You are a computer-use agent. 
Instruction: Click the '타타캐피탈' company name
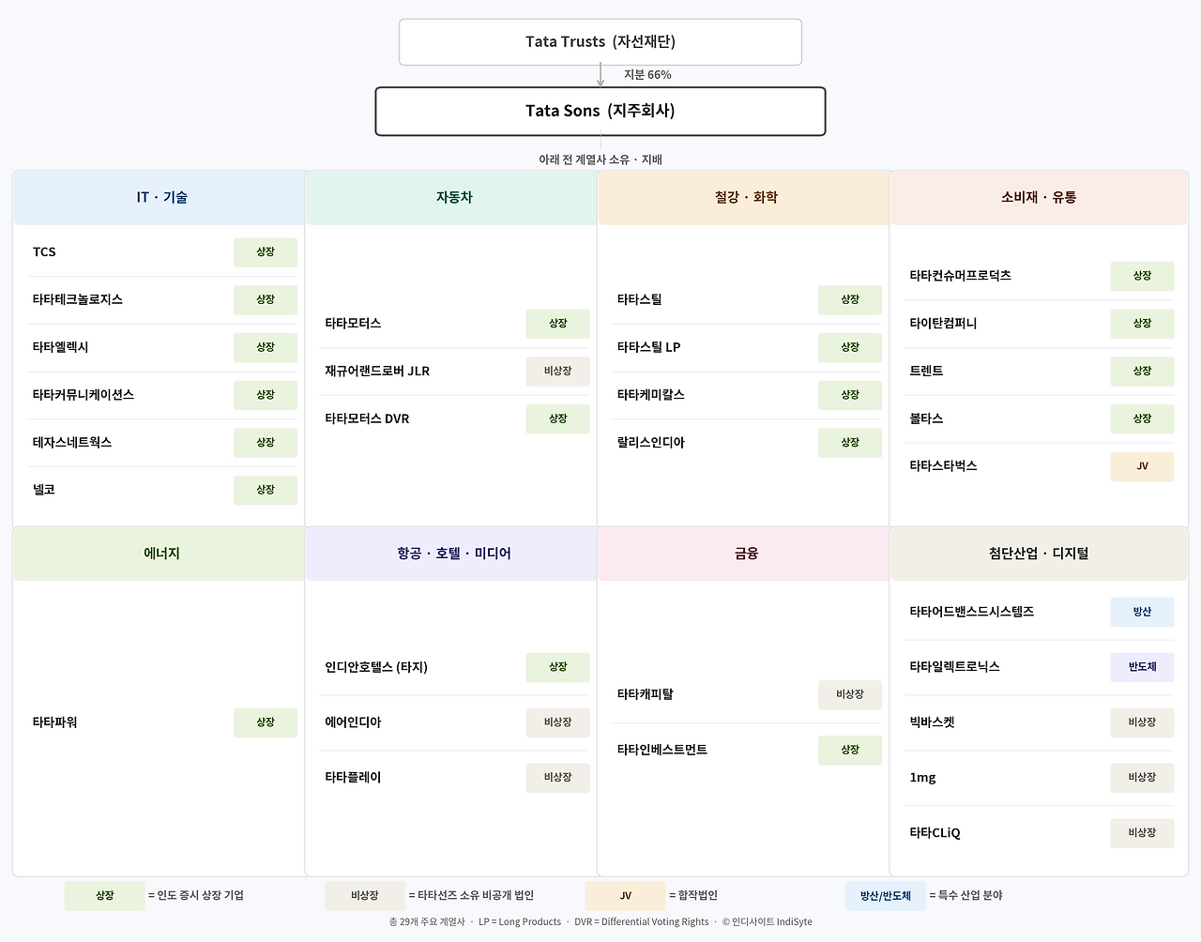click(x=646, y=695)
